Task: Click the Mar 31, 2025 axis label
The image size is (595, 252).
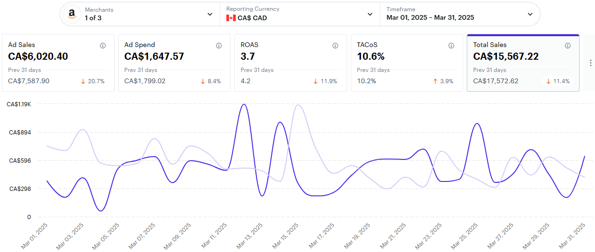Action: point(572,236)
